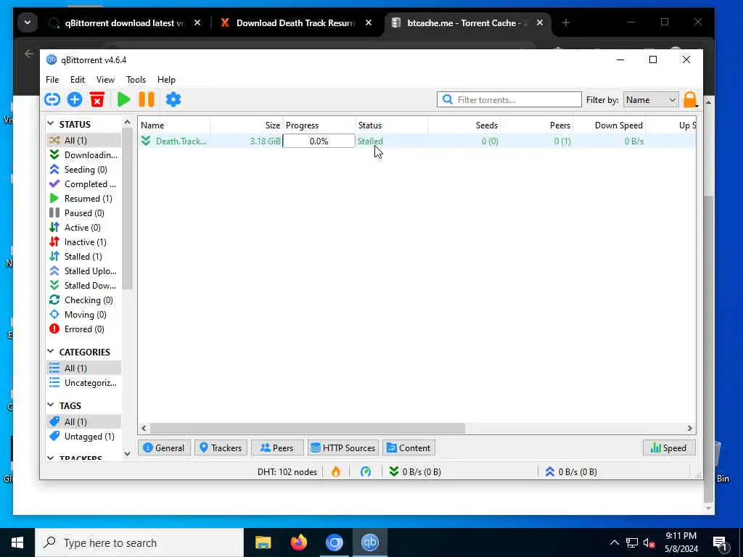Open the File menu
This screenshot has width=743, height=557.
52,80
